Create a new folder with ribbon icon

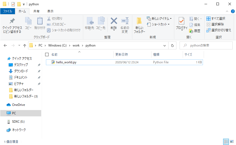pyautogui.click(x=139, y=21)
